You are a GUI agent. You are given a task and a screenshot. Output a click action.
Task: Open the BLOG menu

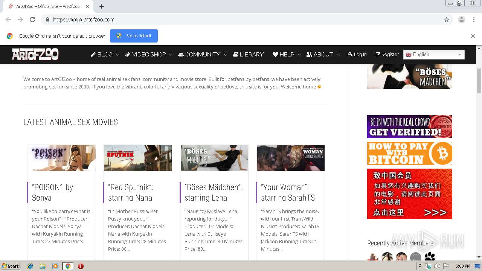102,55
